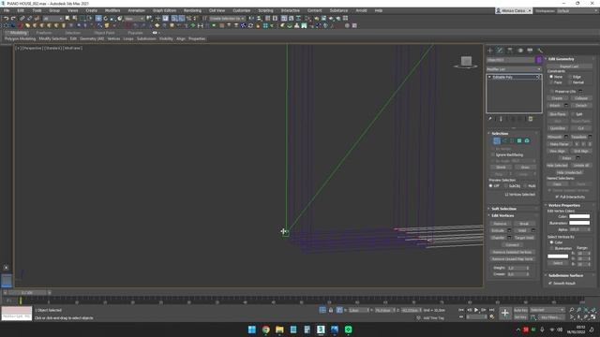Switch to Border sub-object selection level
Image resolution: width=600 pixels, height=337 pixels.
coord(512,141)
